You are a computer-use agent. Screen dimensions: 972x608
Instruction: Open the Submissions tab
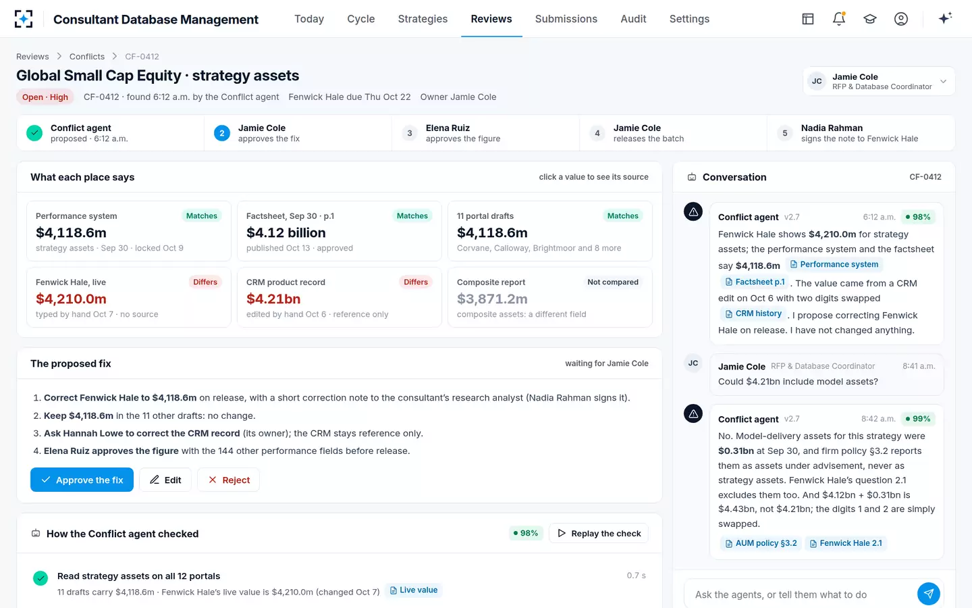click(566, 19)
